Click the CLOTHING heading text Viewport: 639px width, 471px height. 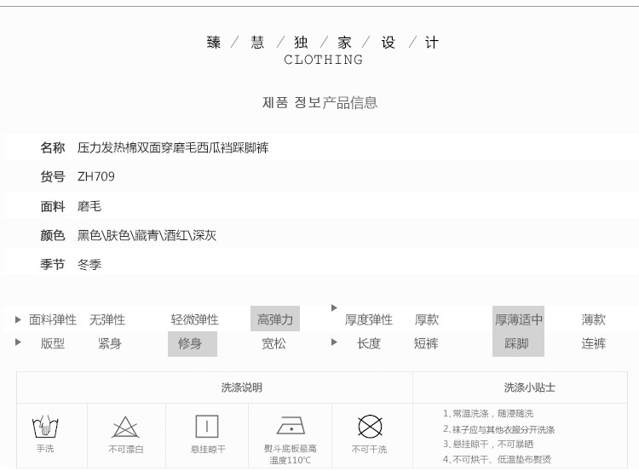[323, 60]
